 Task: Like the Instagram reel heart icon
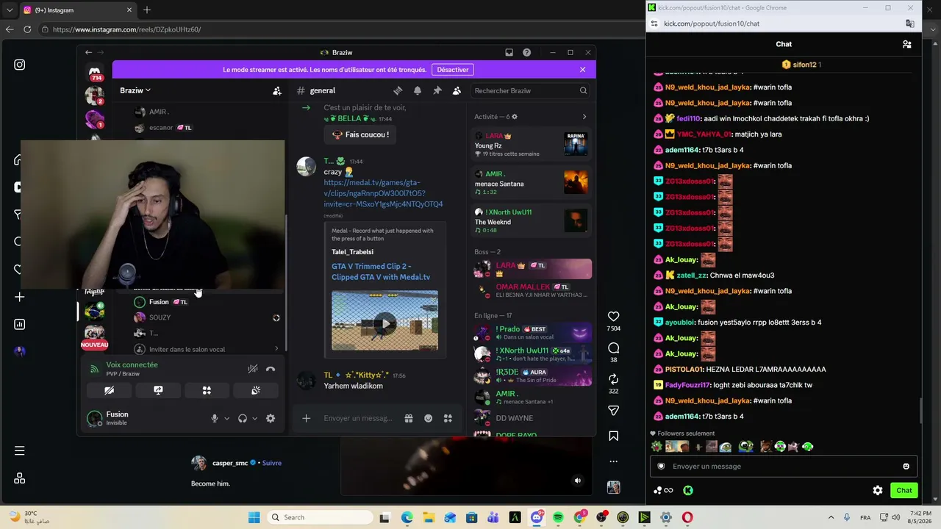[x=613, y=317]
